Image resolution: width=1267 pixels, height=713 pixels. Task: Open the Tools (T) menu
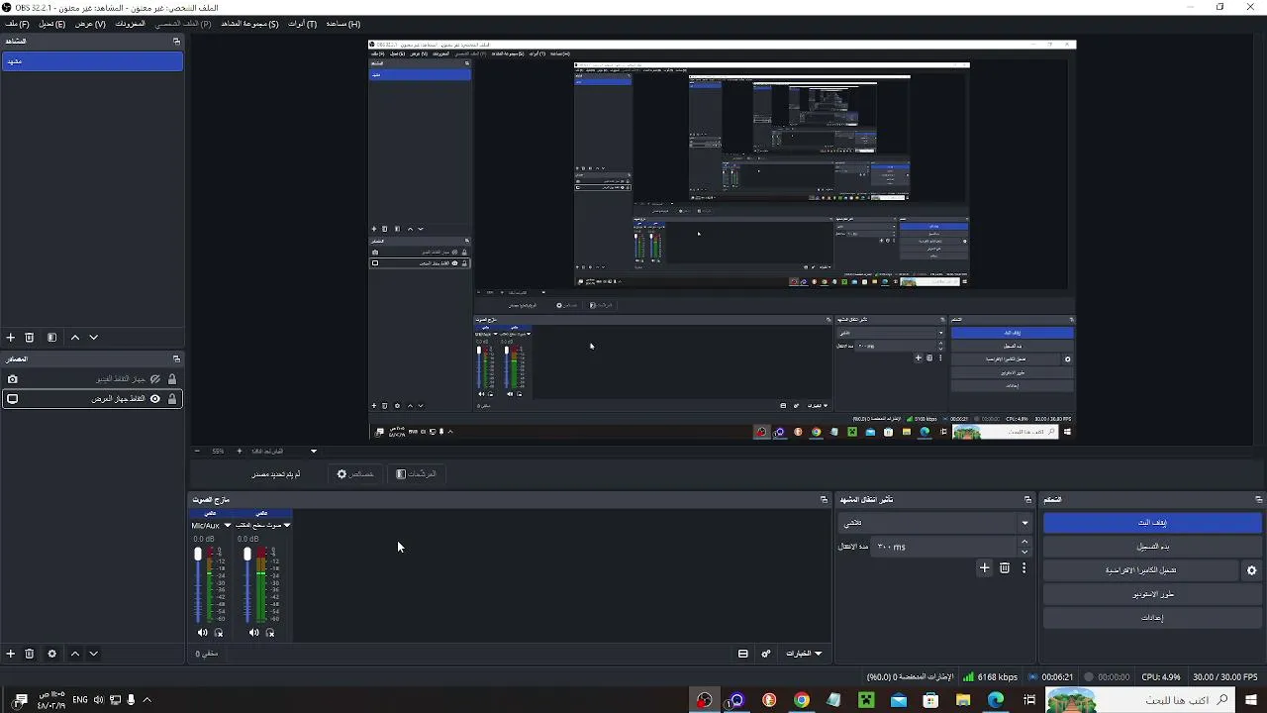pos(303,24)
